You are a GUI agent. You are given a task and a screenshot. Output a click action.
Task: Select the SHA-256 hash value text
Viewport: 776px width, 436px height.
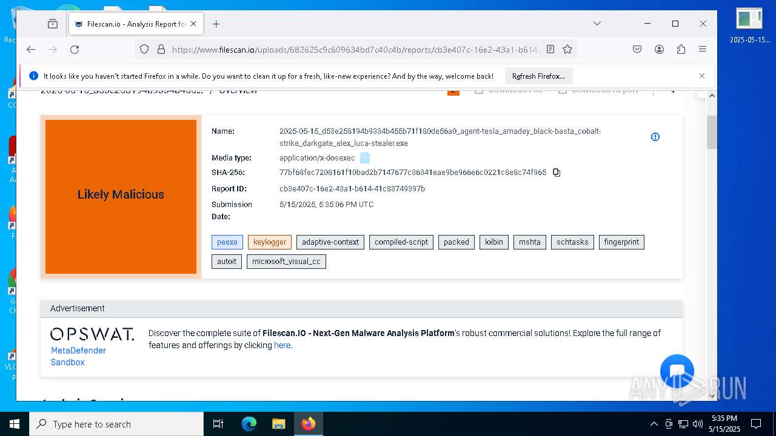coord(413,173)
